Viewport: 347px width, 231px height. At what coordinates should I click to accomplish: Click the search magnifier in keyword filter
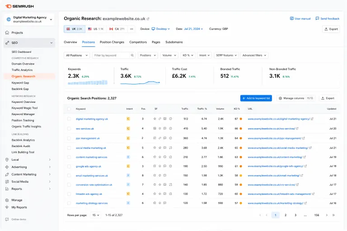[132, 55]
